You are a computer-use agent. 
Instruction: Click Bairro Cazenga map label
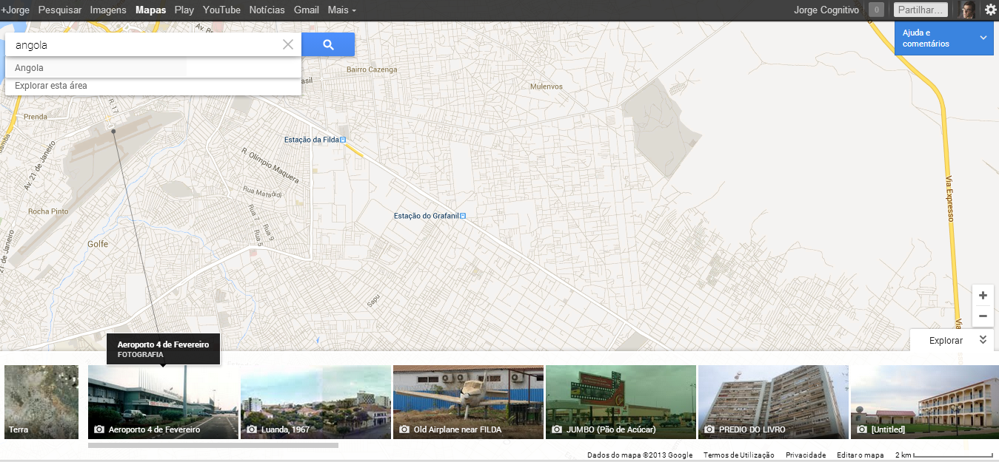point(372,69)
